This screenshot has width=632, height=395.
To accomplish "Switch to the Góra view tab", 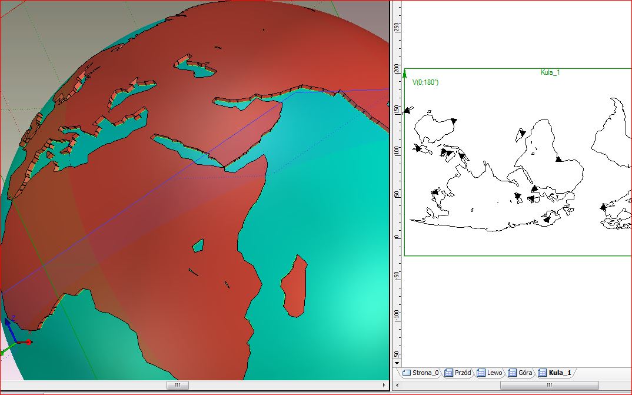I will (x=521, y=373).
